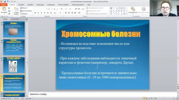Open the columns dropdown
179x100 pixels.
[x=79, y=13]
